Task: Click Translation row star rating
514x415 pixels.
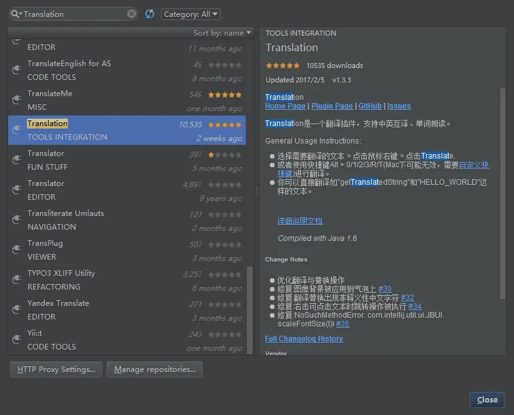Action: coord(225,125)
